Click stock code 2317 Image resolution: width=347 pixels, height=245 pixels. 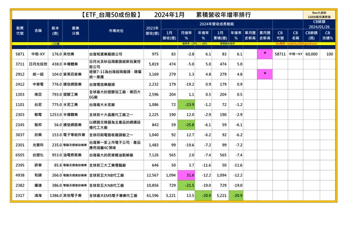point(20,195)
